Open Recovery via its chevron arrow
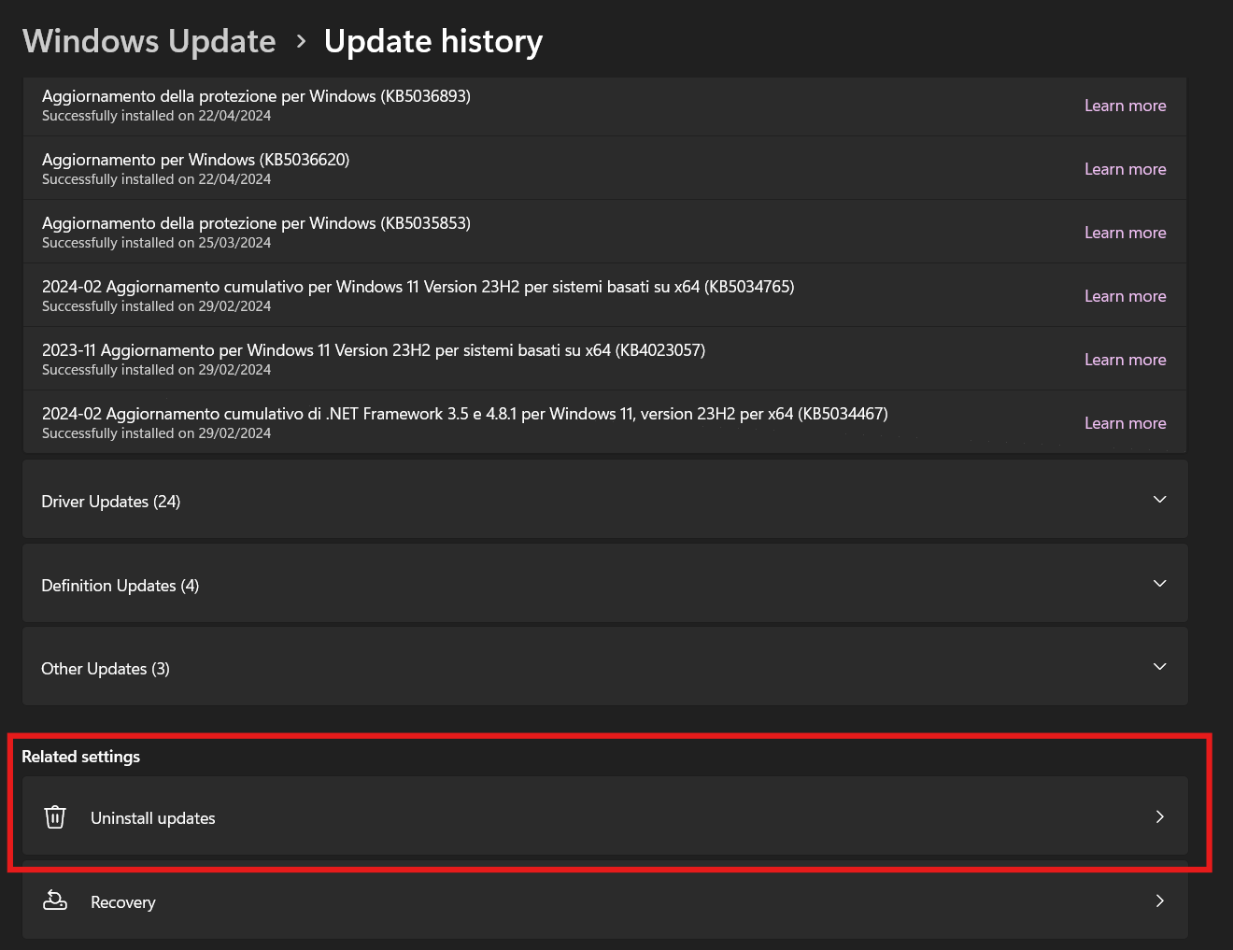The width and height of the screenshot is (1233, 950). pyautogui.click(x=1159, y=900)
